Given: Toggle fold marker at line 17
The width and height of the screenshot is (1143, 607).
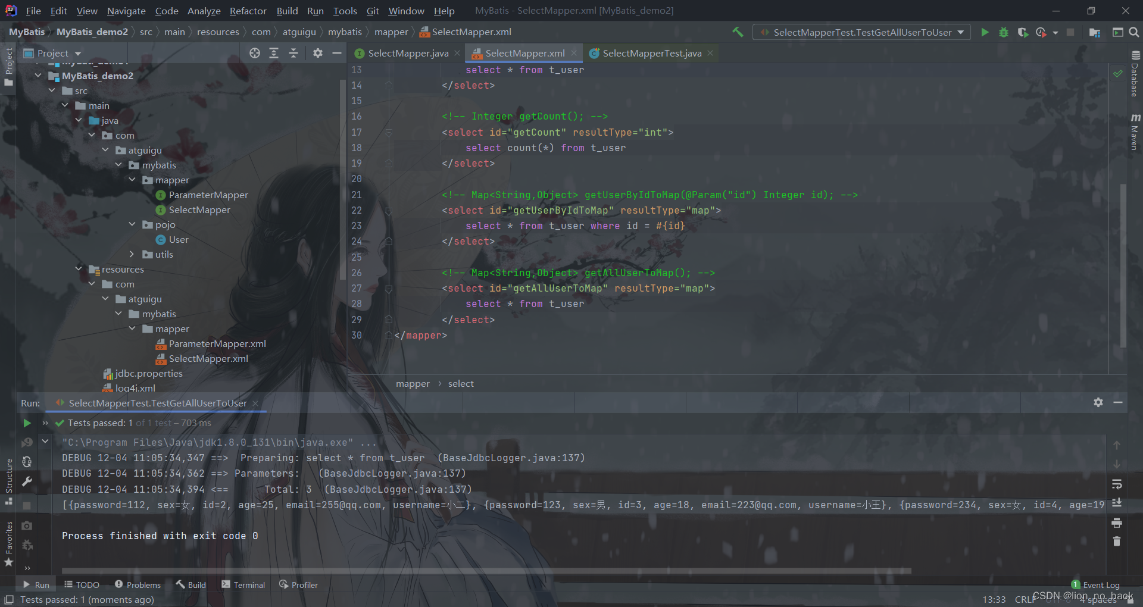Looking at the screenshot, I should [x=388, y=132].
